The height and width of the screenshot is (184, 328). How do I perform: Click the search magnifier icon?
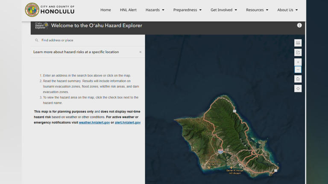[x=37, y=40]
